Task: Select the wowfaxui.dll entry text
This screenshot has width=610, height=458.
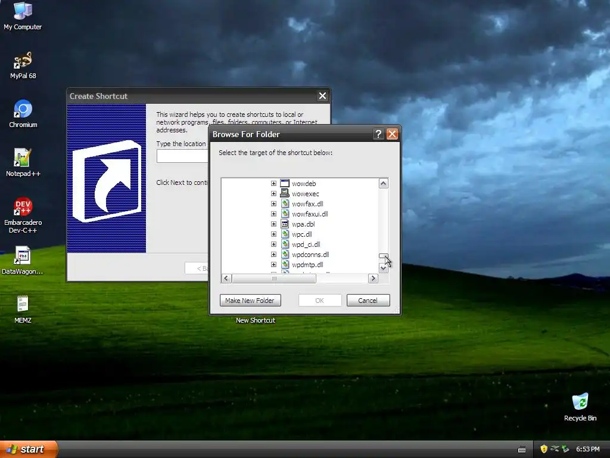Action: point(310,214)
